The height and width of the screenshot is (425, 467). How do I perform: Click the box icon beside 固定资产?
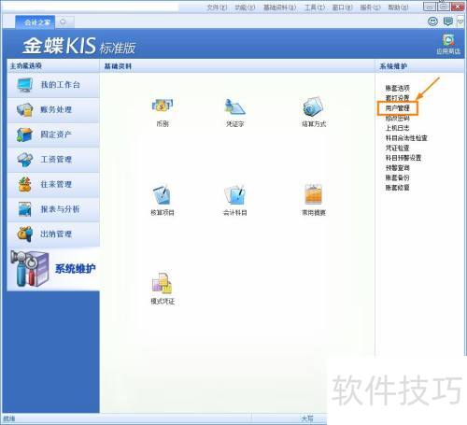(25, 135)
